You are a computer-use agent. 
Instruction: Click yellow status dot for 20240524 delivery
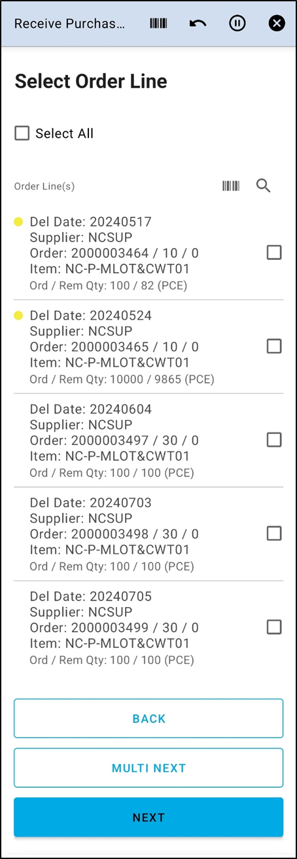(18, 316)
